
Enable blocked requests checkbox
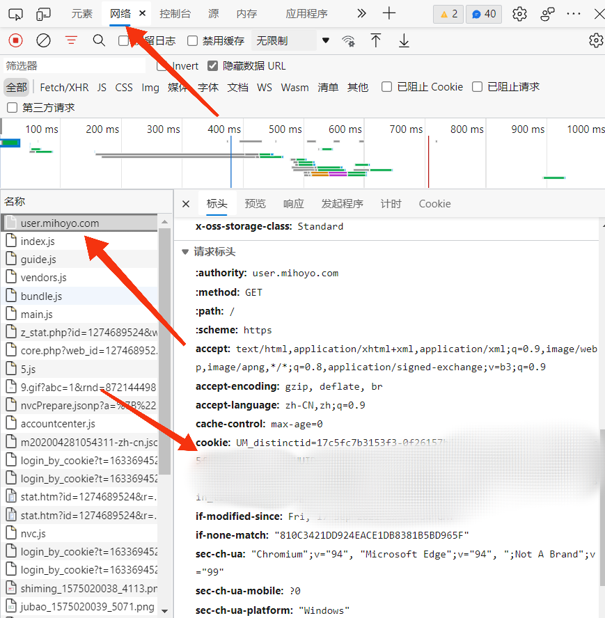477,87
